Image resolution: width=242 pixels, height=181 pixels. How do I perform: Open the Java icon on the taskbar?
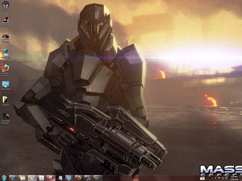(42, 178)
